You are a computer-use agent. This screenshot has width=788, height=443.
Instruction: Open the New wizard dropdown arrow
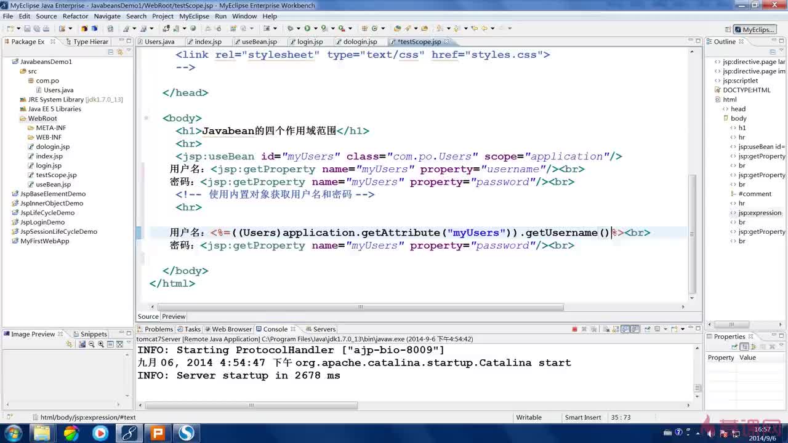point(18,28)
